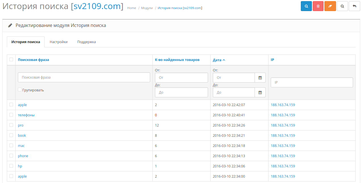This screenshot has height=183, width=361.
Task: Switch to the Настройки tab
Action: click(58, 42)
